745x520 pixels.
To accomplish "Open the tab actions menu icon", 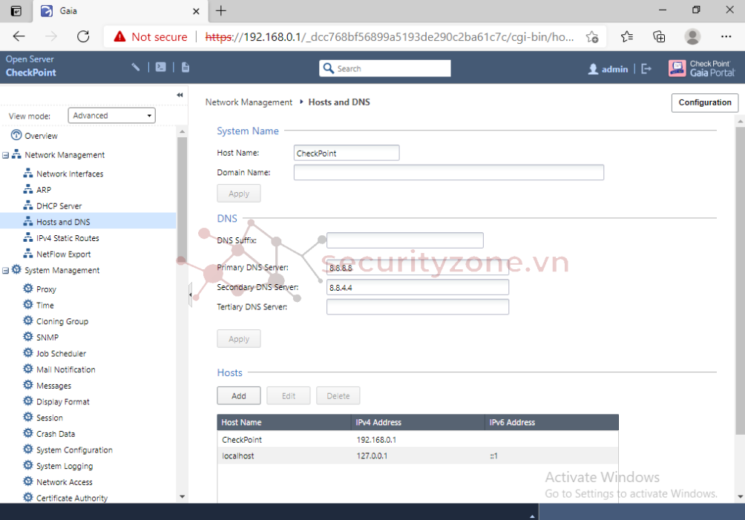I will pos(16,11).
